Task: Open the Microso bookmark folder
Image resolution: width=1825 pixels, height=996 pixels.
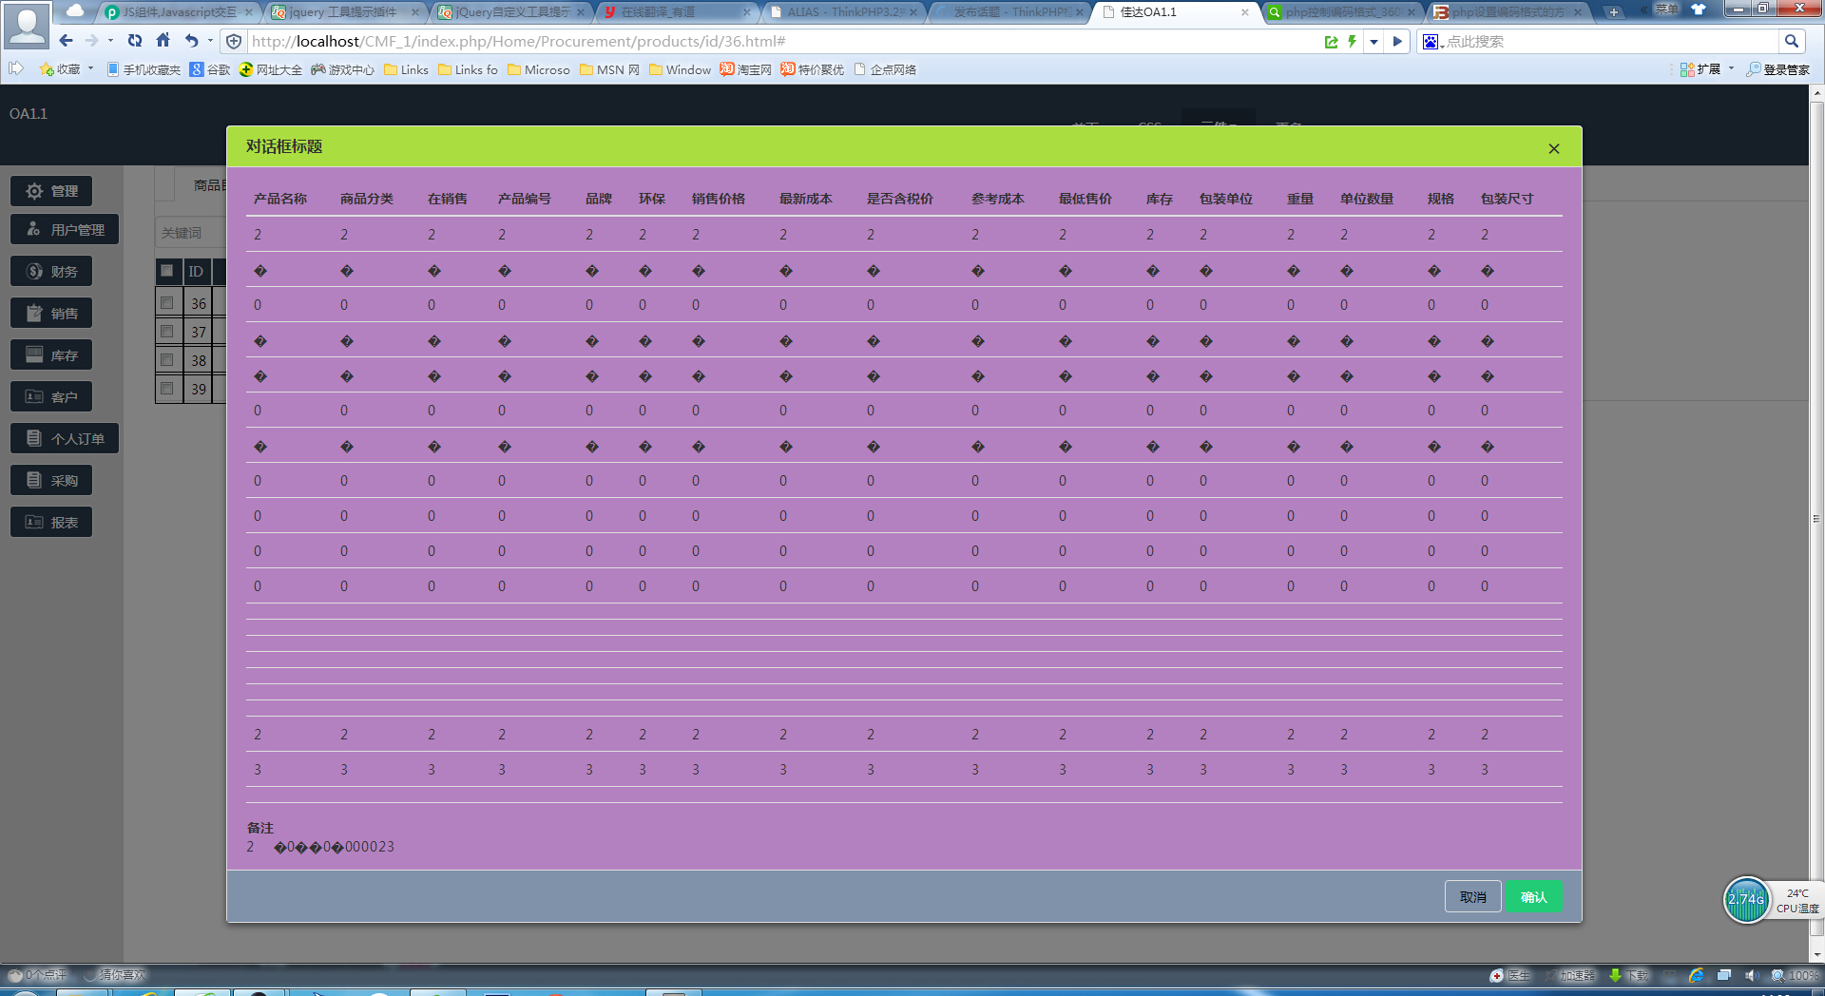Action: (538, 69)
